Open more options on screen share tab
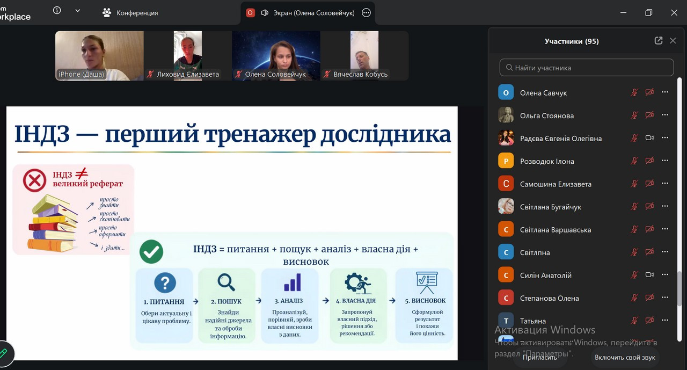Viewport: 687px width, 370px height. 367,13
